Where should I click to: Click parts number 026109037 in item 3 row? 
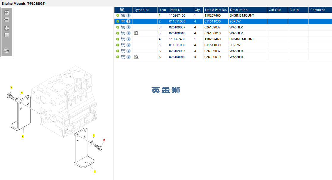point(177,27)
